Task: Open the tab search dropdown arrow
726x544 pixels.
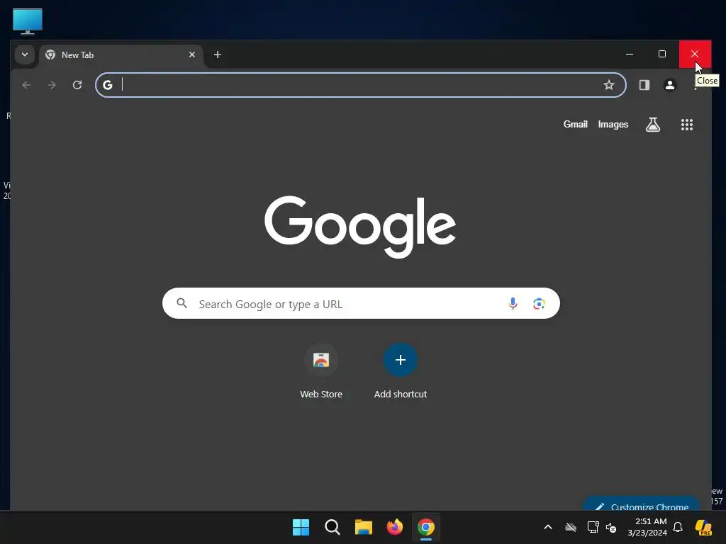Action: pyautogui.click(x=25, y=55)
